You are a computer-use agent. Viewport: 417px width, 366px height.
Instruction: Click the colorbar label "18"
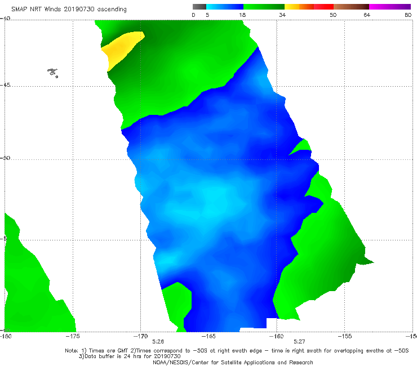point(242,15)
